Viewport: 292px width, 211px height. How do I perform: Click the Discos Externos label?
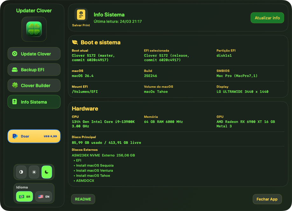(x=85, y=150)
